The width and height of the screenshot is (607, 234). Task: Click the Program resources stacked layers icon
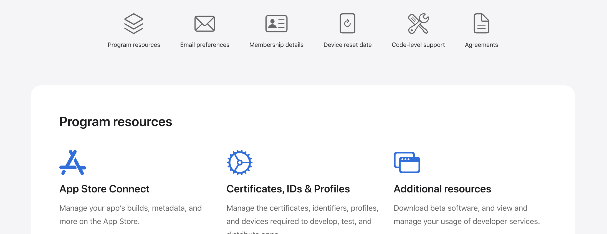click(x=134, y=24)
